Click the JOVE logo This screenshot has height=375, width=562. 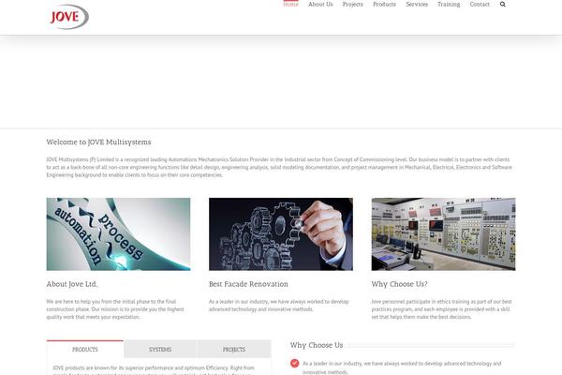click(69, 17)
